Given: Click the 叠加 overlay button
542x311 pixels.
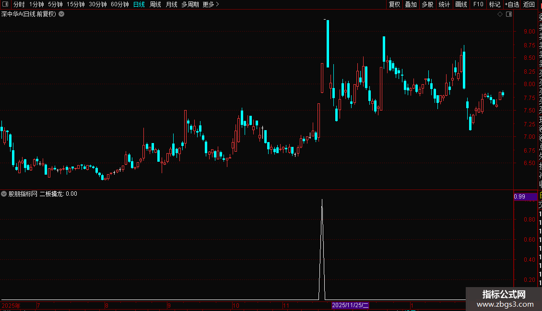Looking at the screenshot, I should [x=411, y=4].
